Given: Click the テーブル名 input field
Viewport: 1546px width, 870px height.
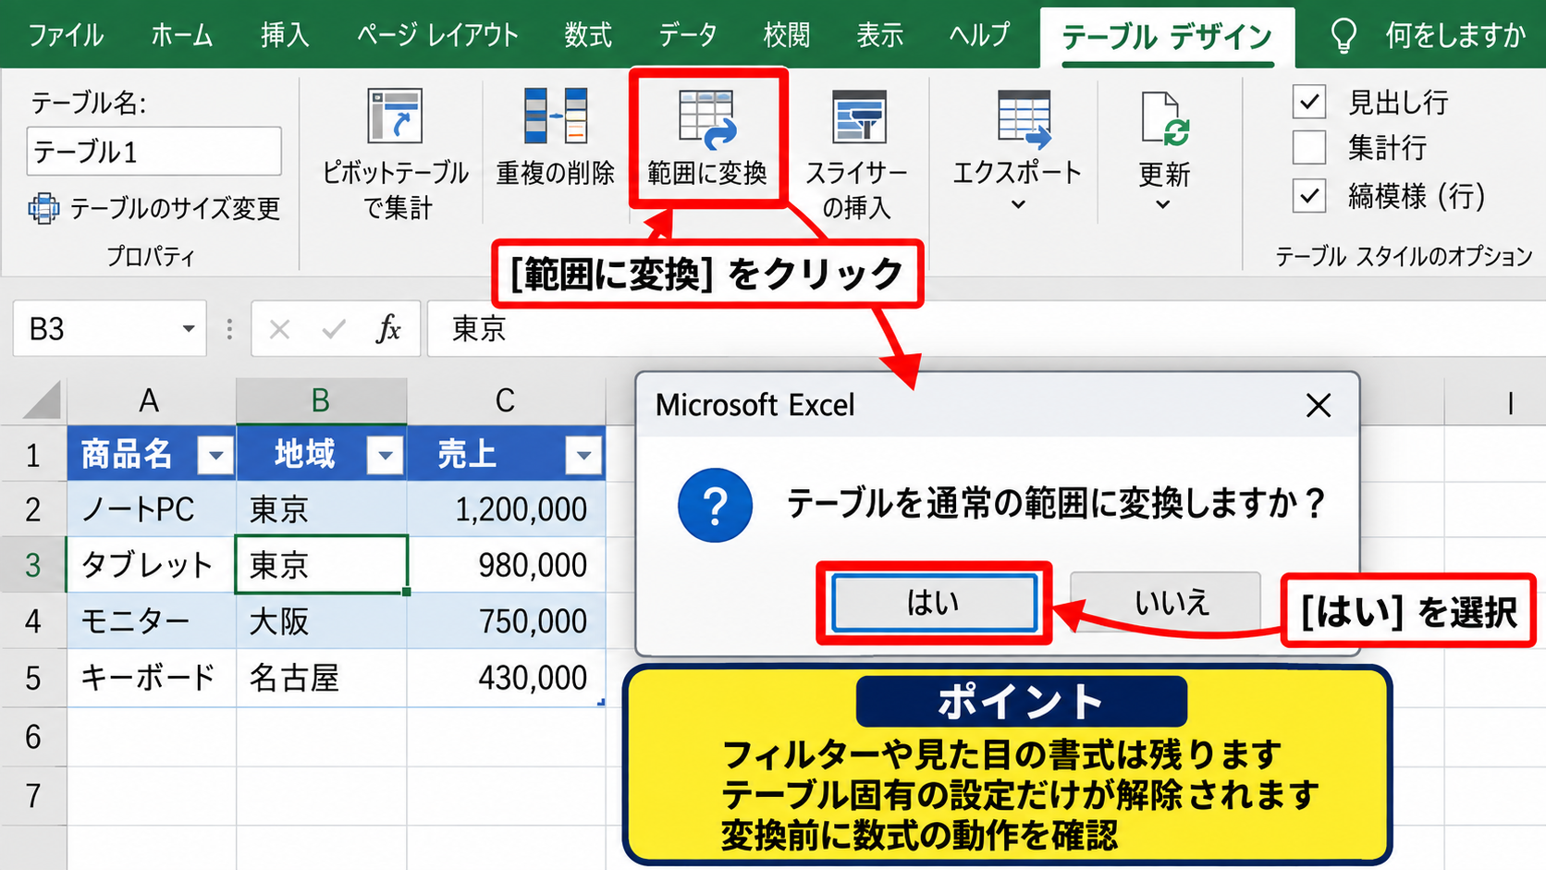Looking at the screenshot, I should (x=154, y=152).
